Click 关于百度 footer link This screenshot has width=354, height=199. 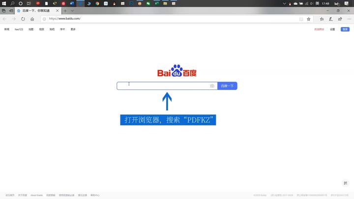click(22, 196)
